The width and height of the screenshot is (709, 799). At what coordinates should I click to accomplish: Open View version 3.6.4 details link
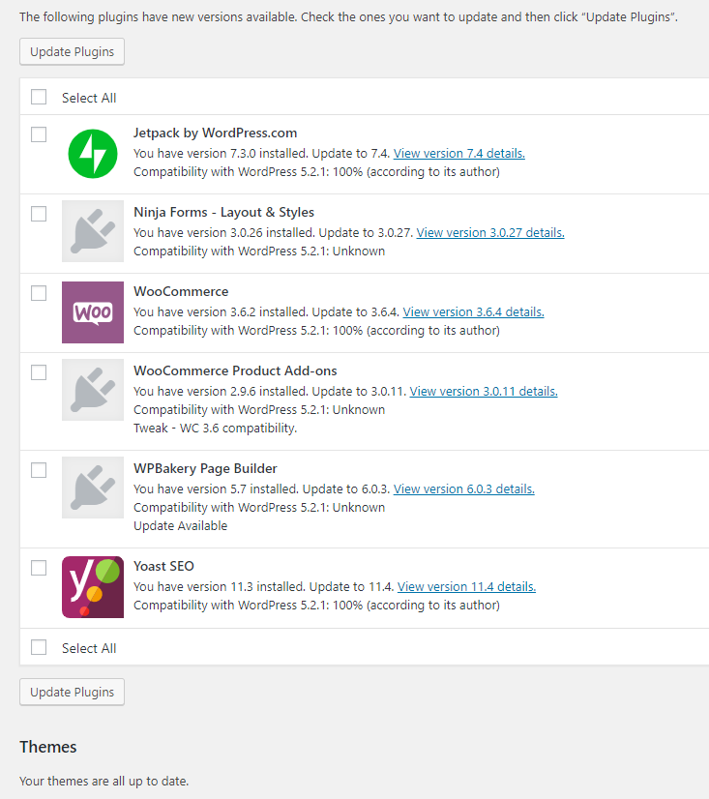[x=474, y=311]
